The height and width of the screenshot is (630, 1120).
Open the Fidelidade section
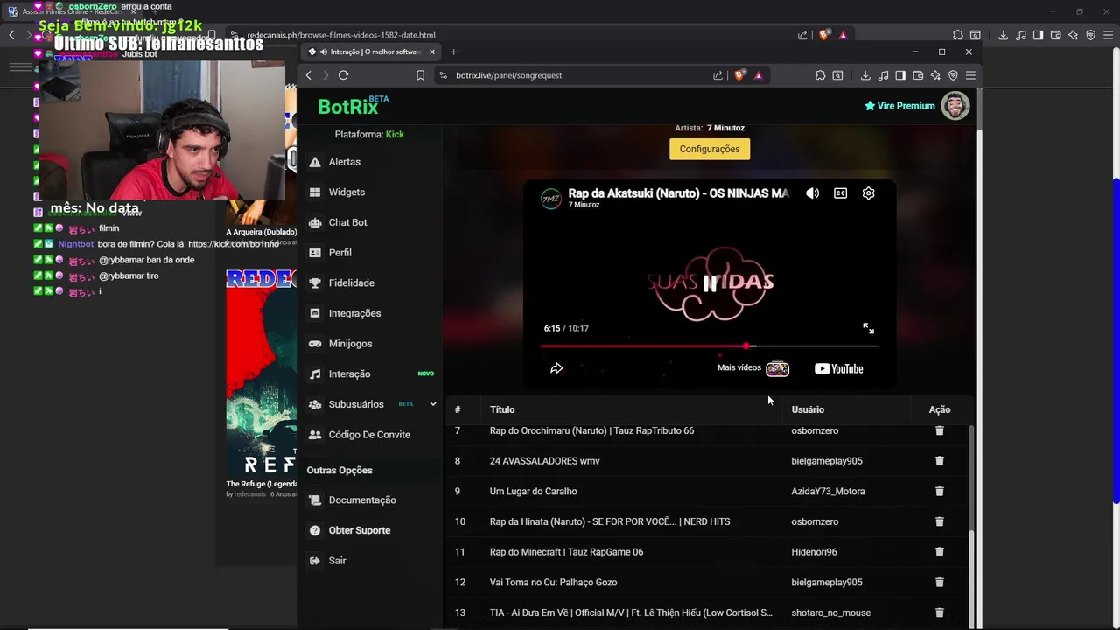coord(351,283)
